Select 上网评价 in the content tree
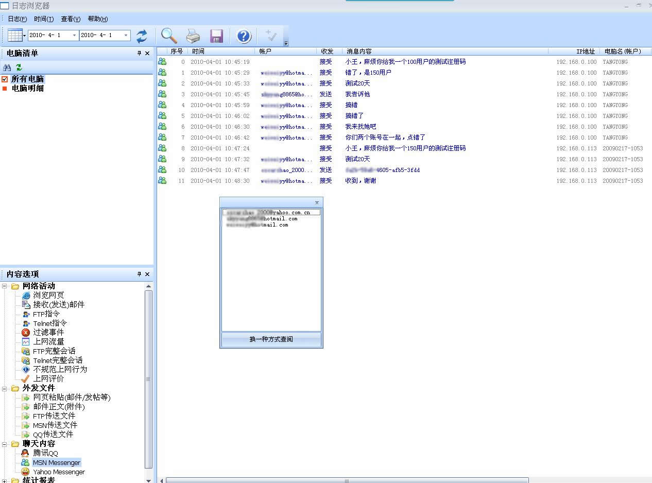652x483 pixels. tap(49, 378)
